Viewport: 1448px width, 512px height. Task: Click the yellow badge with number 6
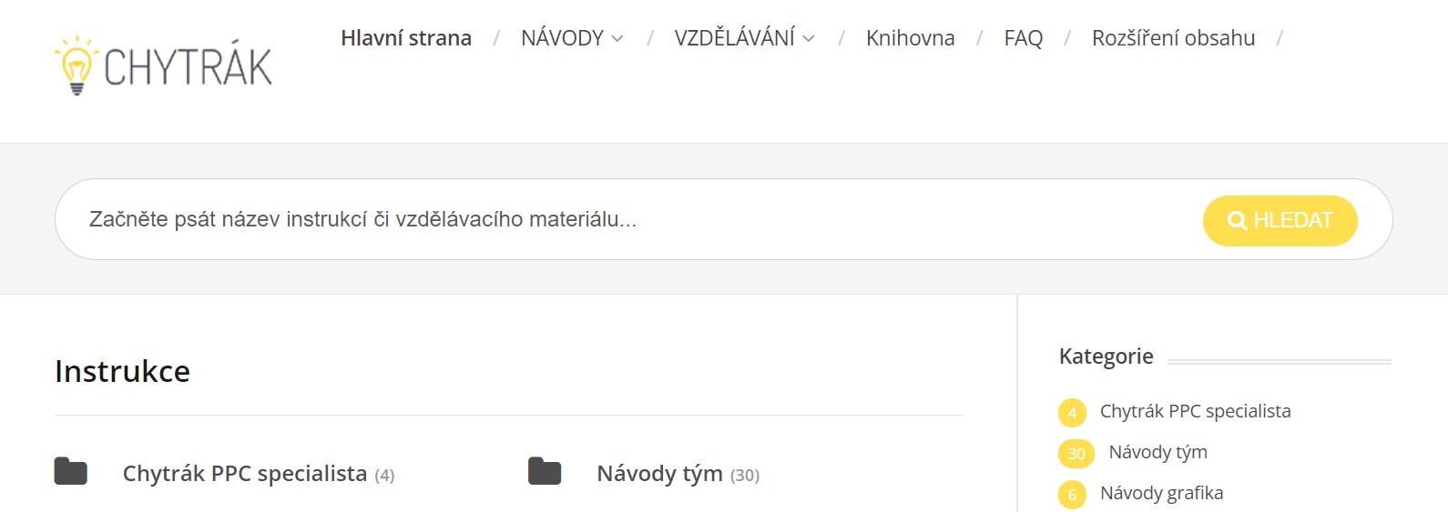tap(1072, 495)
